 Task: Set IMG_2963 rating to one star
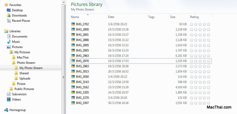[x=191, y=56]
